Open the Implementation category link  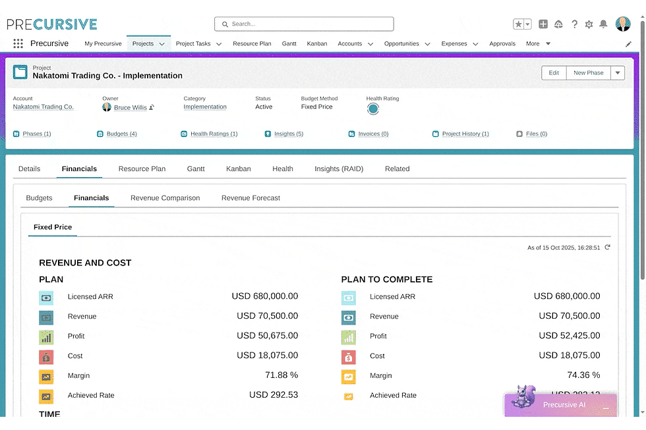pyautogui.click(x=205, y=107)
